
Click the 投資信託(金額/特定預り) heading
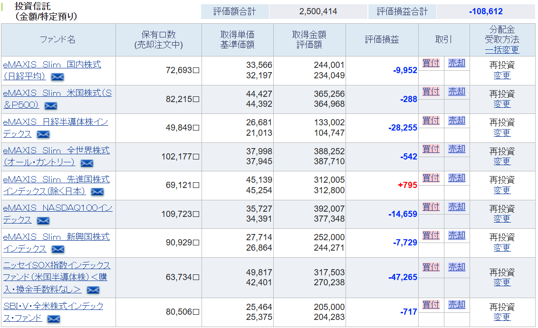click(46, 11)
